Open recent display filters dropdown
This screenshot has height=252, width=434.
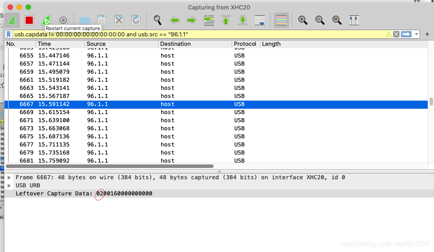tap(416, 34)
